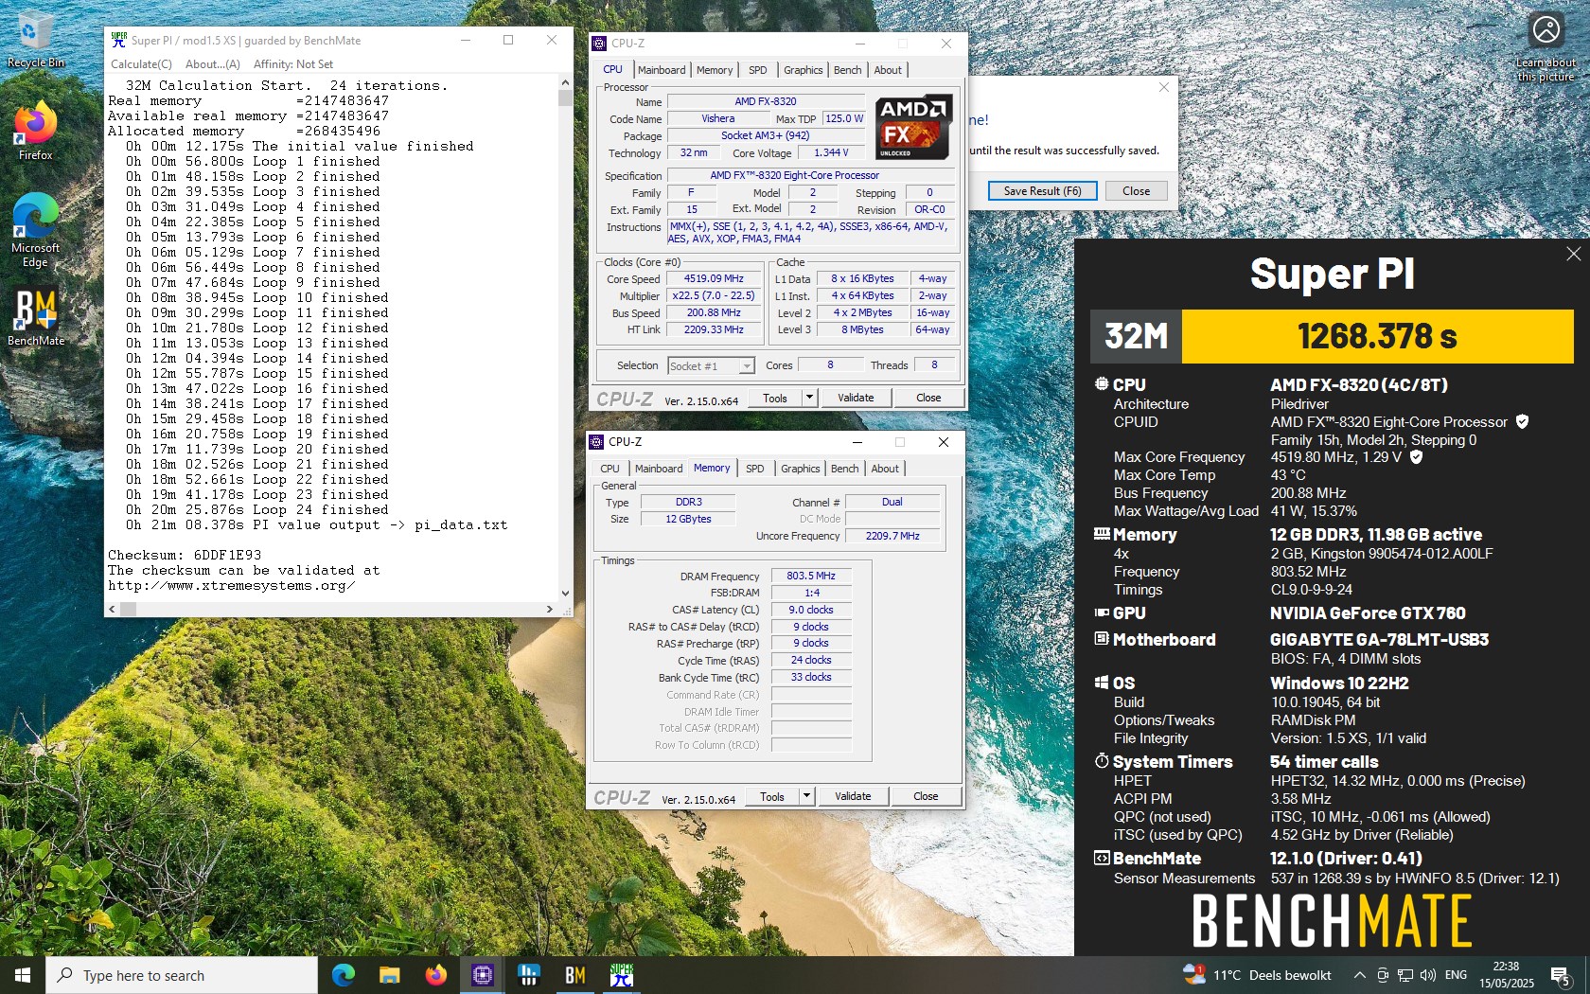Open About tab in lower CPU-Z window
Screen dimensions: 1590x994
point(885,469)
